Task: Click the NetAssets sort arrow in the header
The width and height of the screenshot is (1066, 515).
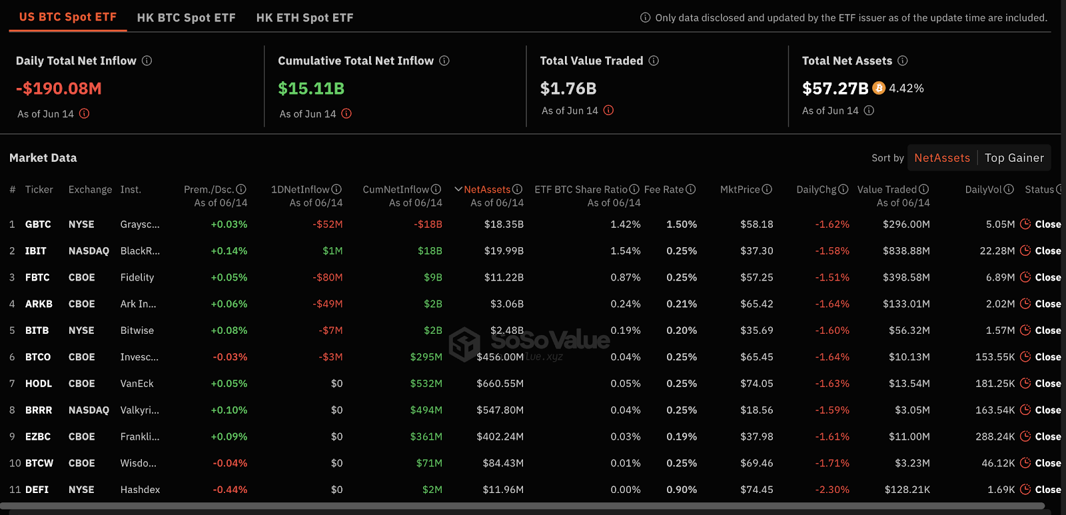Action: (x=458, y=189)
